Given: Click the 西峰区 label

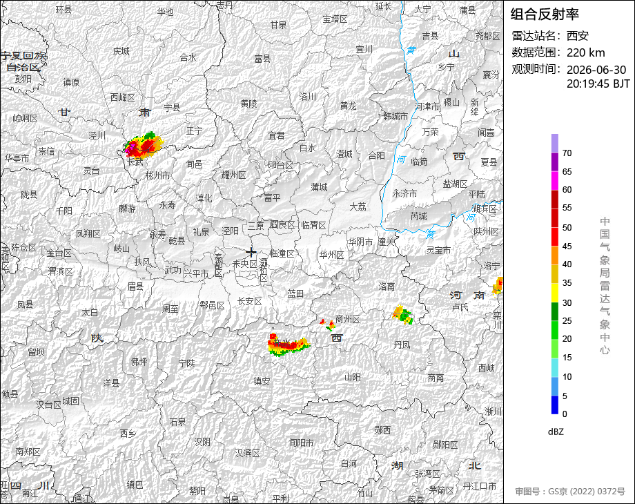Looking at the screenshot, I should 123,97.
